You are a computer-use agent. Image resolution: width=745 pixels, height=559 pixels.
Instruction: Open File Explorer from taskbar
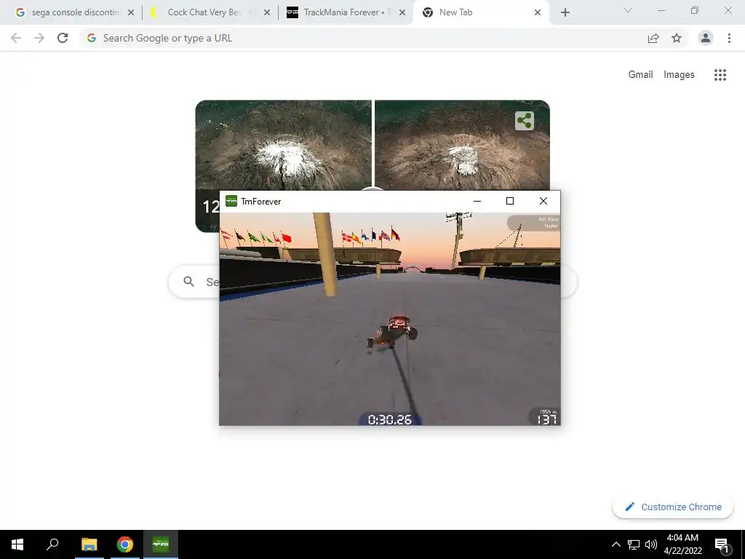(89, 544)
